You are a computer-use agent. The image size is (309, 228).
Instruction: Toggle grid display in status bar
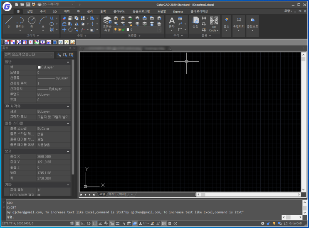[x=78, y=223]
